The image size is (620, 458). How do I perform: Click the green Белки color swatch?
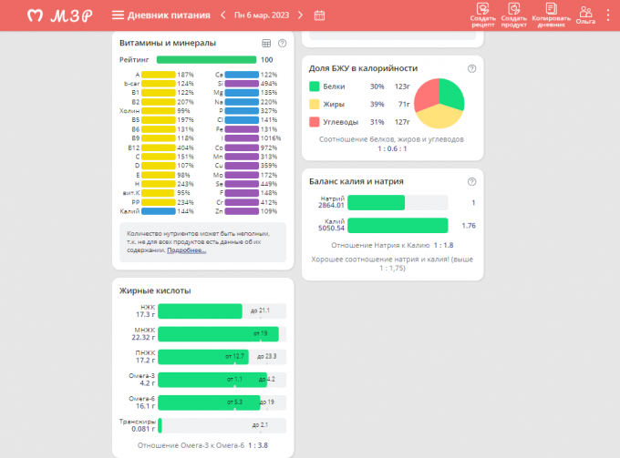pos(315,87)
